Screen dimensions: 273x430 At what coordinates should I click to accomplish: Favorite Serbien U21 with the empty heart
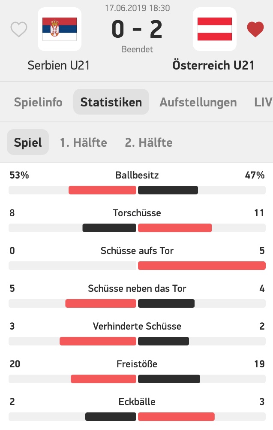point(19,29)
